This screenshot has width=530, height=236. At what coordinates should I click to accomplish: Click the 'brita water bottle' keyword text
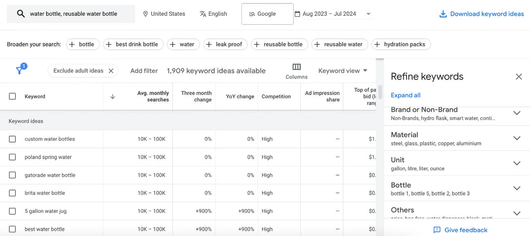pyautogui.click(x=45, y=193)
